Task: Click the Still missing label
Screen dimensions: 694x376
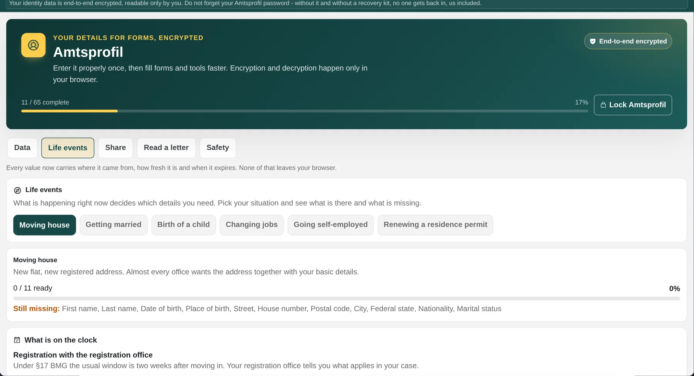Action: tap(37, 309)
